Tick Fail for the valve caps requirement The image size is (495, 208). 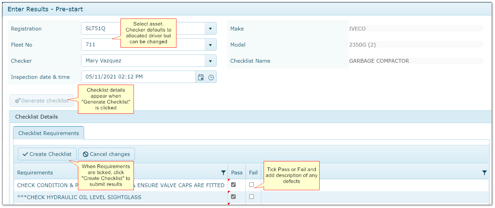[x=252, y=185]
